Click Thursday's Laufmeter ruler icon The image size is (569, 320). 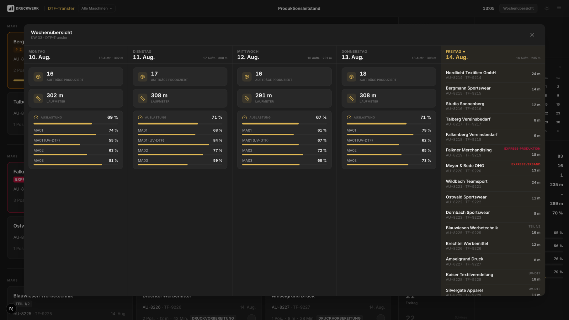coord(351,98)
